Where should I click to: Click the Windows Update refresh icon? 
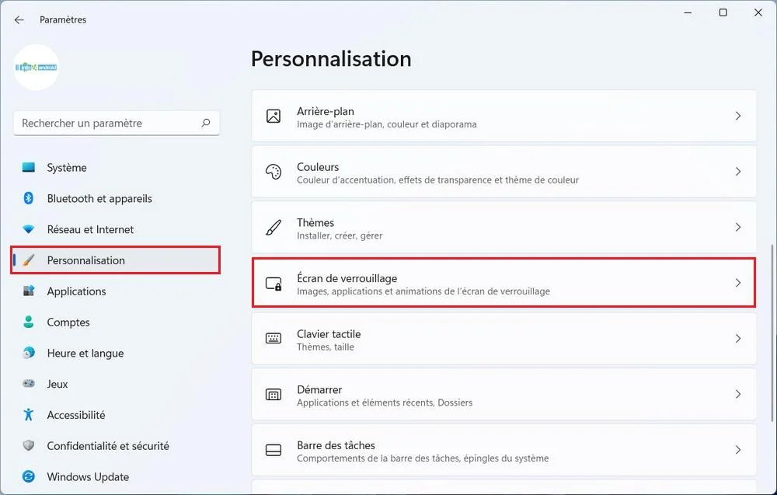click(29, 476)
